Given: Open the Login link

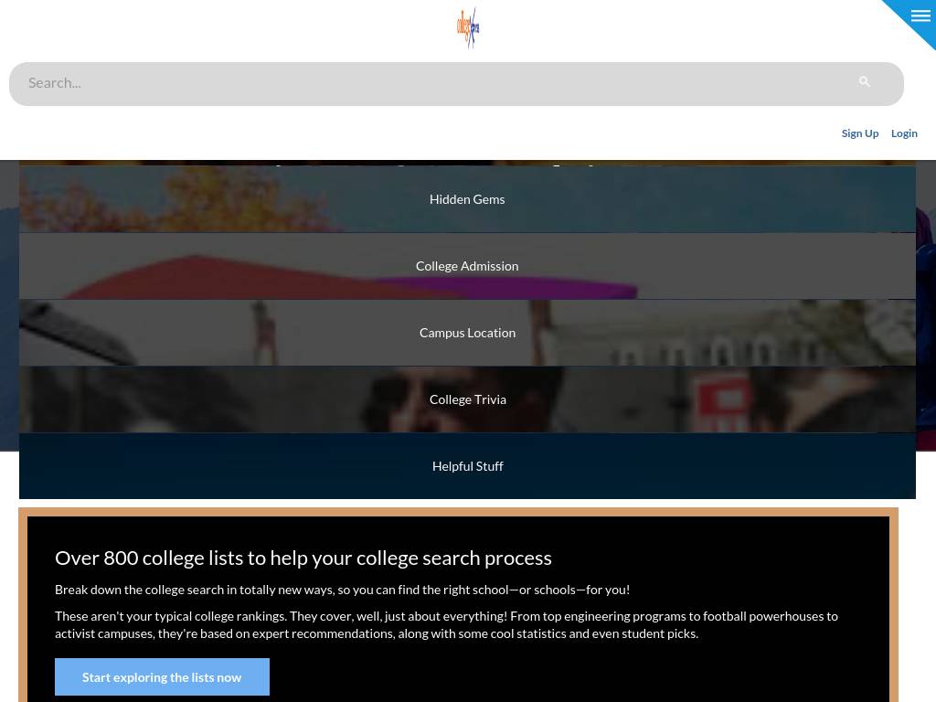Looking at the screenshot, I should (904, 133).
